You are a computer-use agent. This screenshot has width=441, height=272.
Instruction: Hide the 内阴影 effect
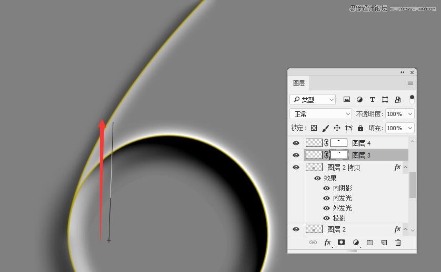pos(326,188)
